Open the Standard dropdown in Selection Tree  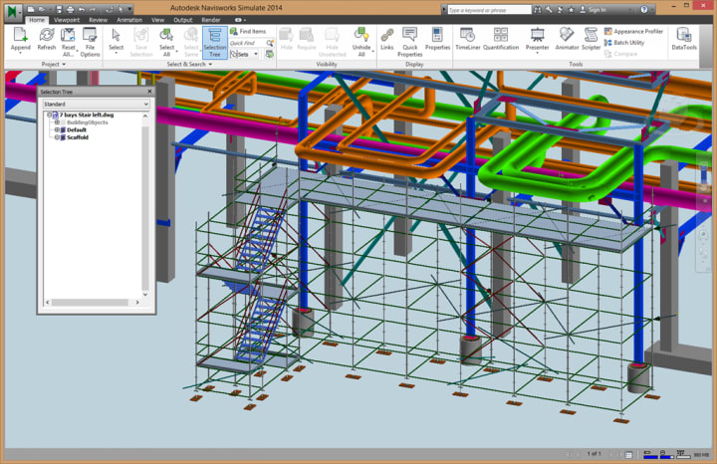pos(96,103)
